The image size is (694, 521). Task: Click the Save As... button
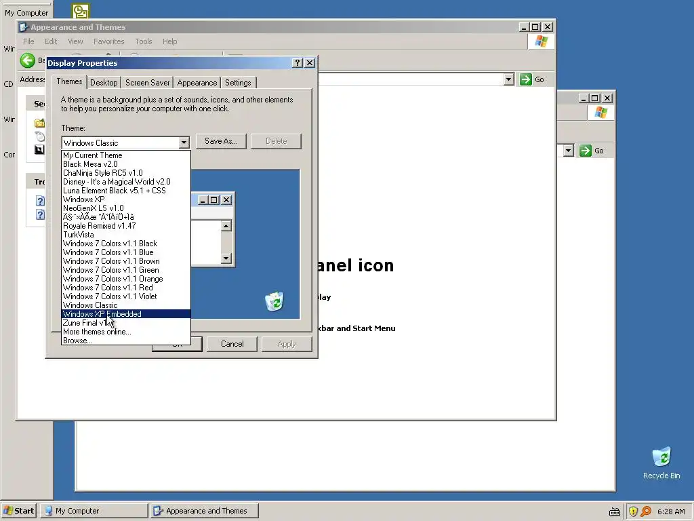[x=221, y=141]
